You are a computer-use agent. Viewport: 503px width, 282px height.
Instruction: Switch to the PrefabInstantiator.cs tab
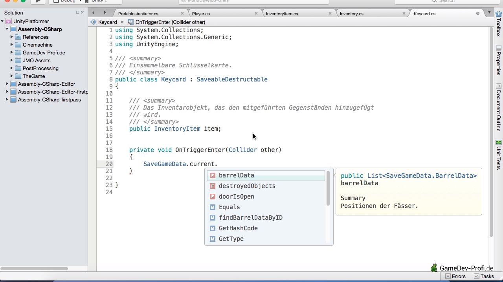(138, 14)
